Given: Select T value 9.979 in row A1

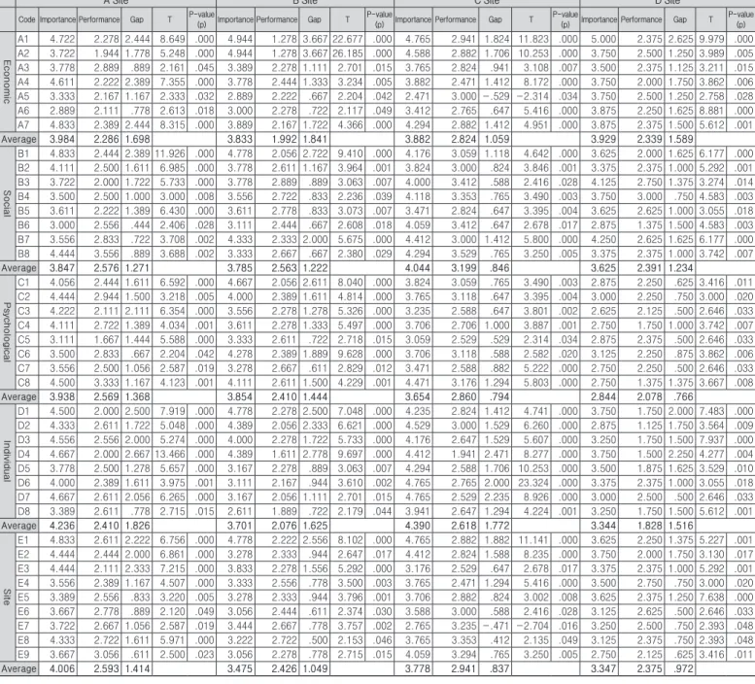Looking at the screenshot, I should coord(711,39).
